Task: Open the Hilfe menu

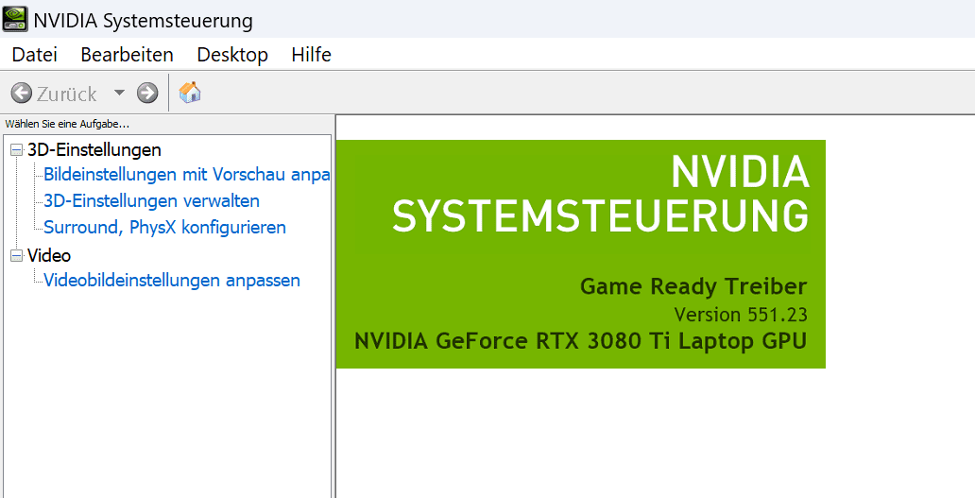Action: pyautogui.click(x=311, y=55)
